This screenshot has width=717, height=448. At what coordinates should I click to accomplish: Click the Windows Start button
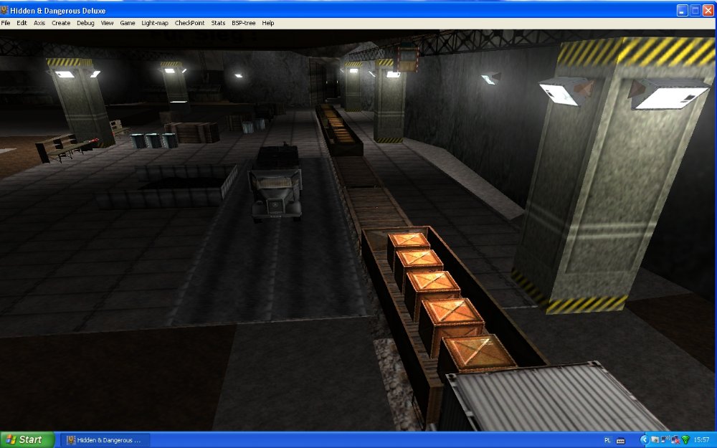[27, 440]
